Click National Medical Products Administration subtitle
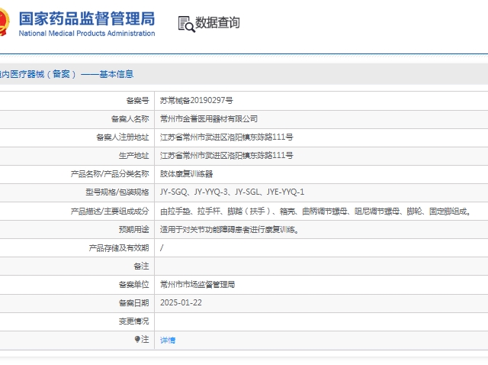 point(87,34)
